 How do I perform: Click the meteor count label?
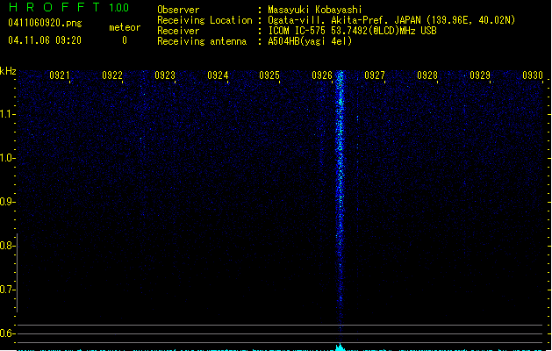(x=125, y=27)
